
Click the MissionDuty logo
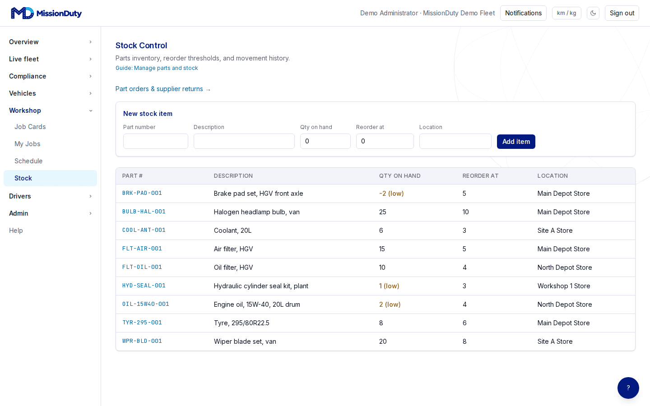pos(46,13)
